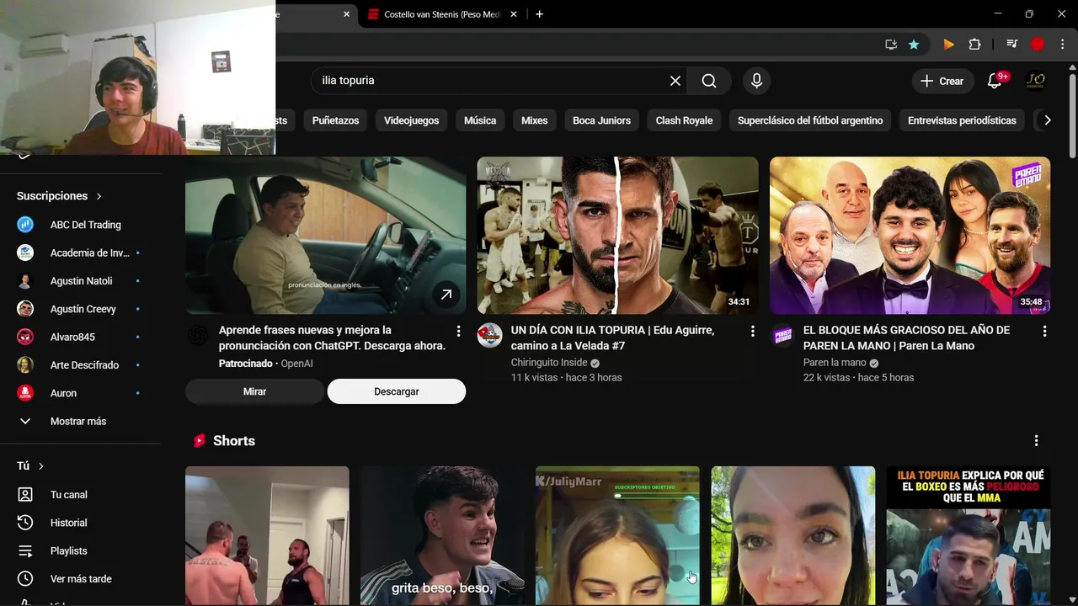Open the UN DÍA CON ILIA TOPURIA title link
Viewport: 1078px width, 606px height.
tap(612, 338)
